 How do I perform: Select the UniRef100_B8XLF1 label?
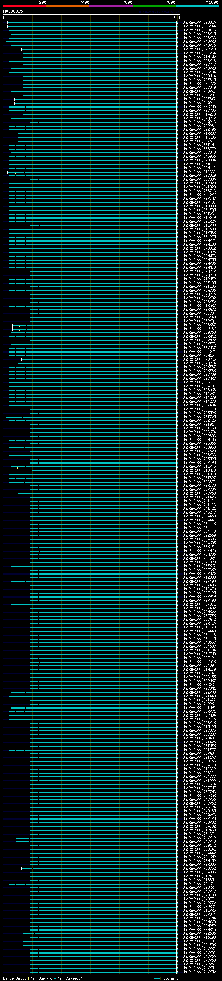click(x=199, y=547)
